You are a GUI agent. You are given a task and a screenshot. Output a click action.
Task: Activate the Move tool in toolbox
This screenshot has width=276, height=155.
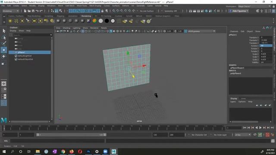click(4, 50)
